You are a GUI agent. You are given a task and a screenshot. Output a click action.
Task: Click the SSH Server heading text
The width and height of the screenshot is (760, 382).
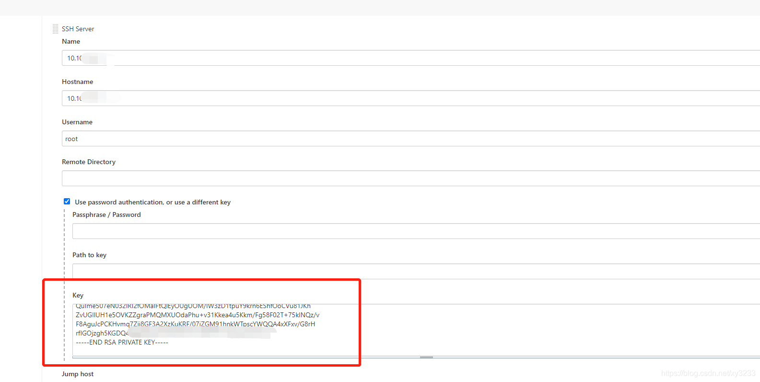click(x=78, y=29)
